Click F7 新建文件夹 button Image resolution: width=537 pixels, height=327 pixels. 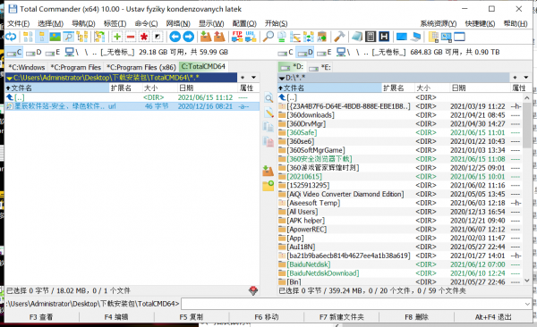tap(342, 317)
